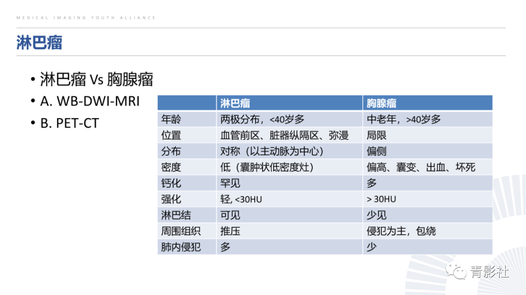The width and height of the screenshot is (526, 295).
Task: Select bullet text 淋巴瘤 Vs 胸腺瘤
Action: coord(96,79)
